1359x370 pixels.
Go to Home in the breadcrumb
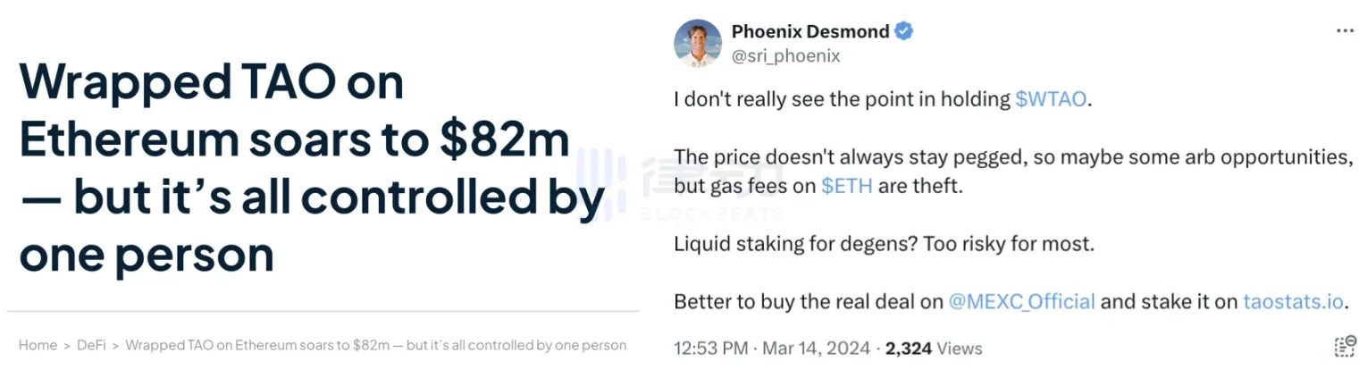[x=38, y=345]
